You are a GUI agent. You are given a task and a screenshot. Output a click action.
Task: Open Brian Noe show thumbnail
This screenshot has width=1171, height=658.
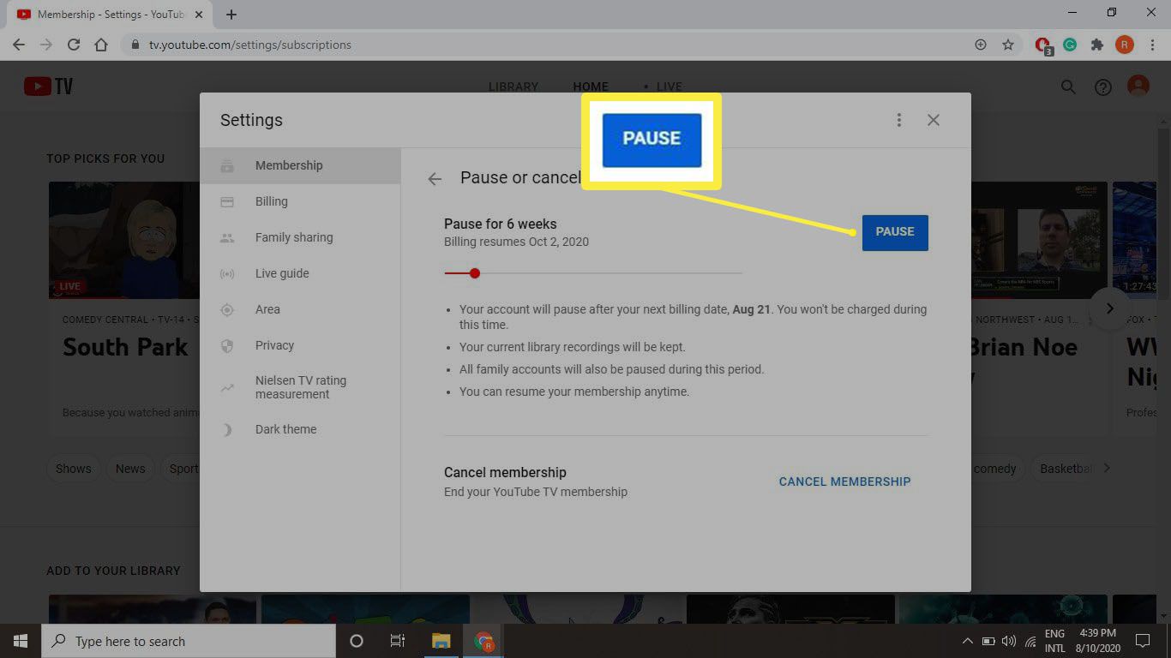pos(1038,239)
